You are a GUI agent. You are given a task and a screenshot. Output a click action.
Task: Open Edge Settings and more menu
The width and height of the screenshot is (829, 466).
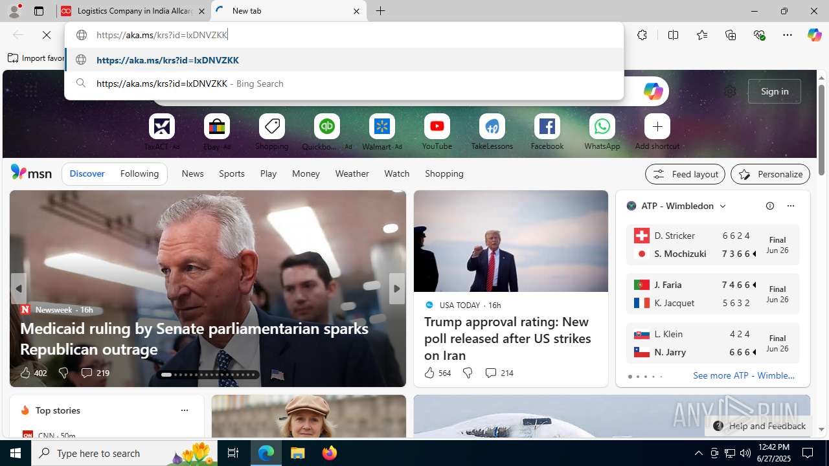point(788,35)
